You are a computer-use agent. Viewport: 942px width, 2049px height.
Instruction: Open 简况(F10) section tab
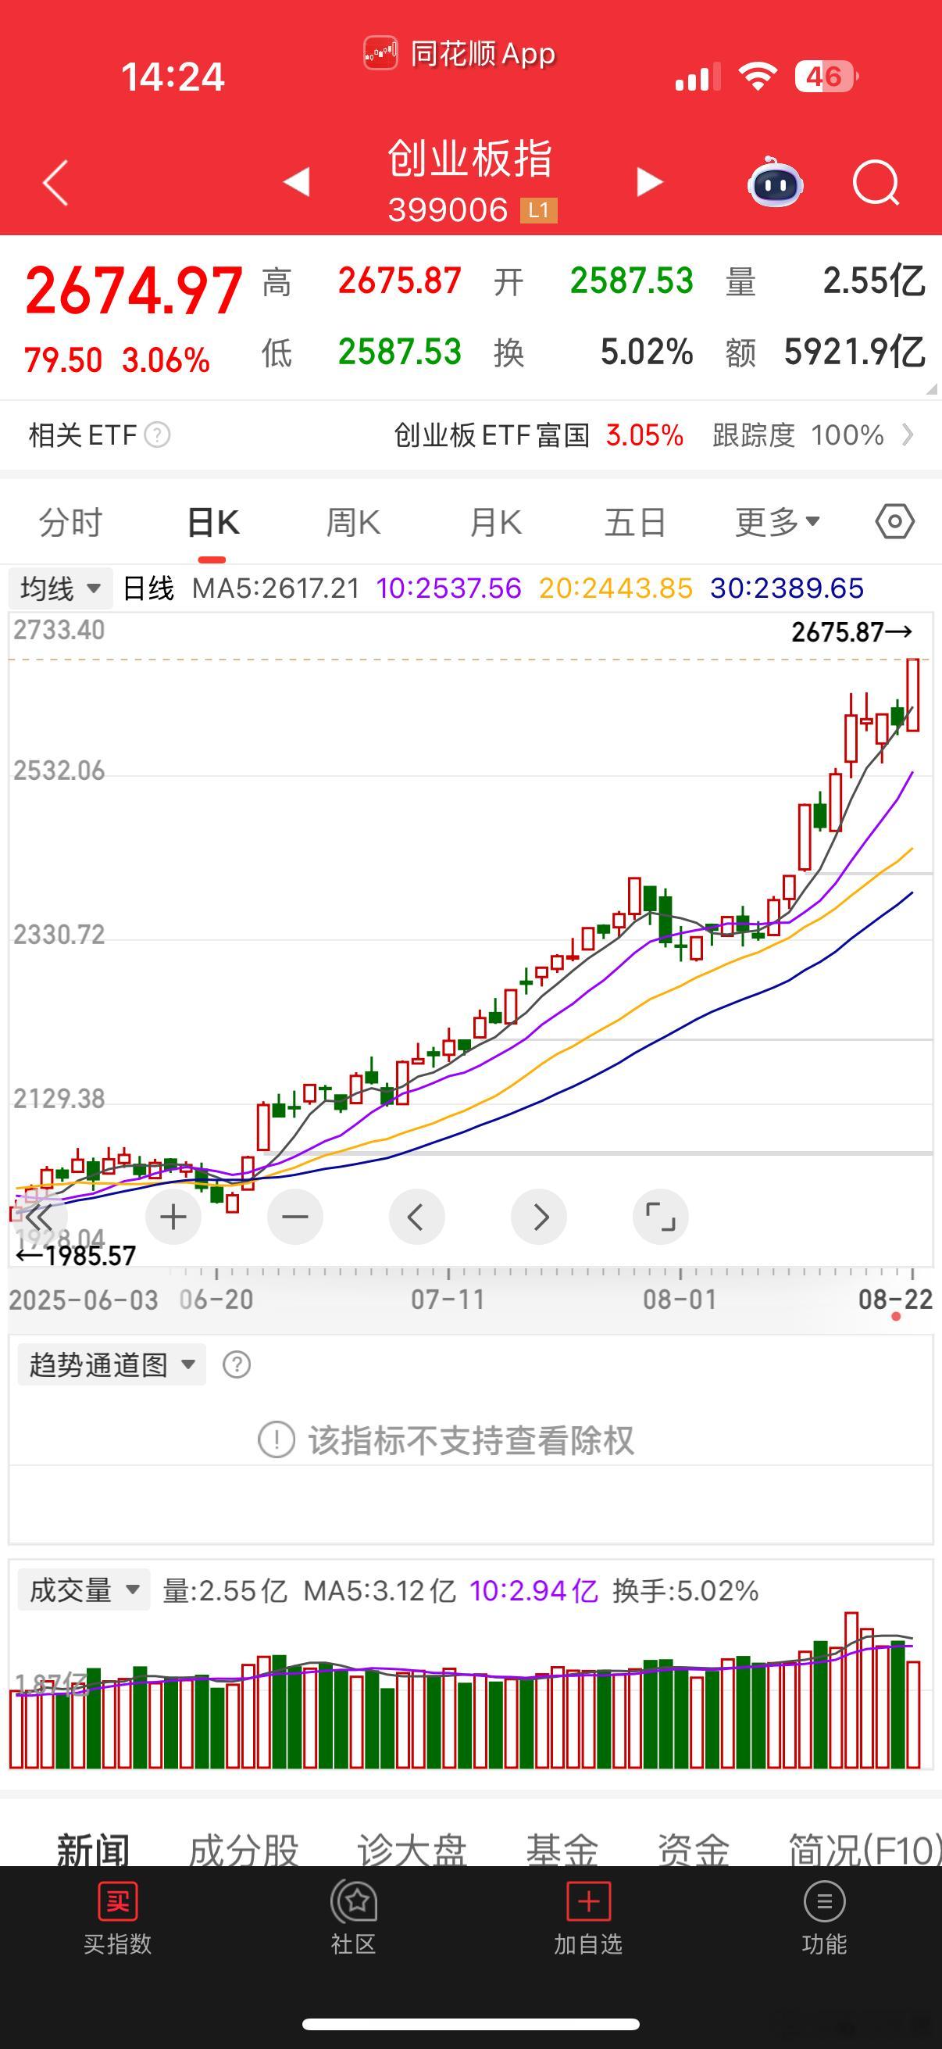pyautogui.click(x=864, y=1851)
